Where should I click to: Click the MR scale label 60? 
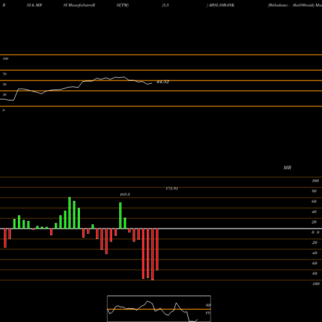click(314, 202)
